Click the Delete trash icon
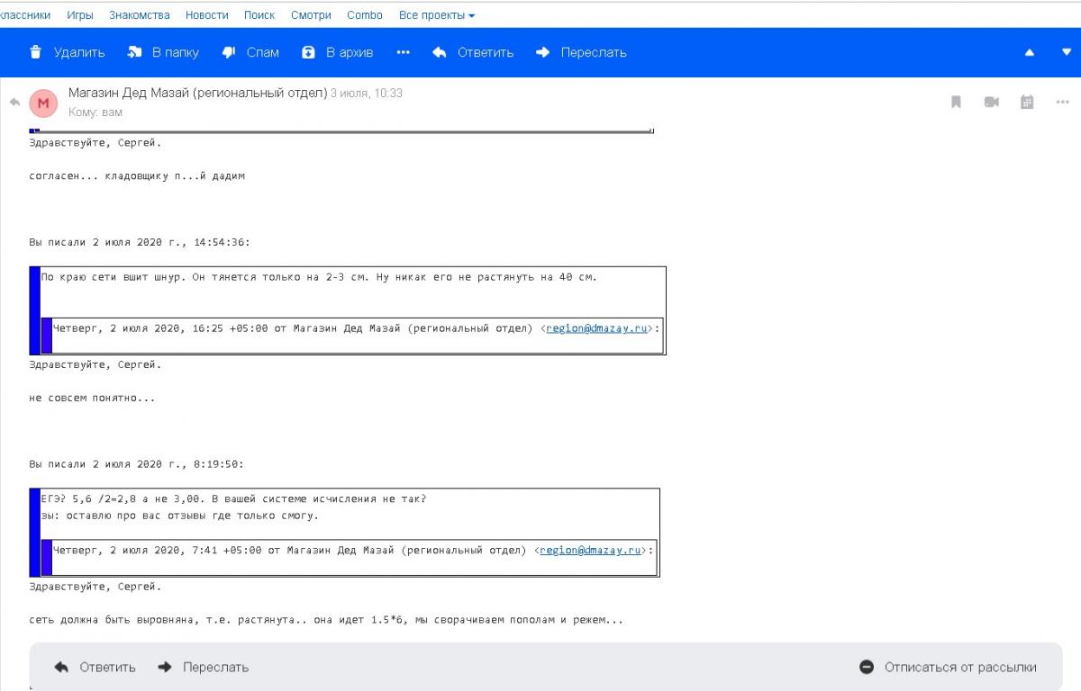 (36, 52)
